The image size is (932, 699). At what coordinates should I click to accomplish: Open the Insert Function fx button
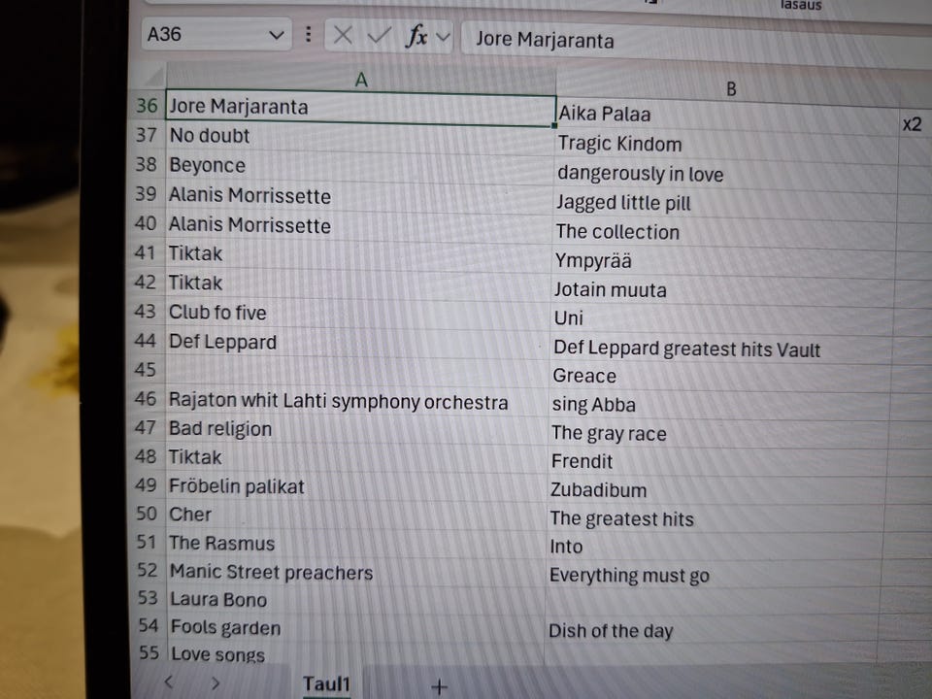coord(416,36)
